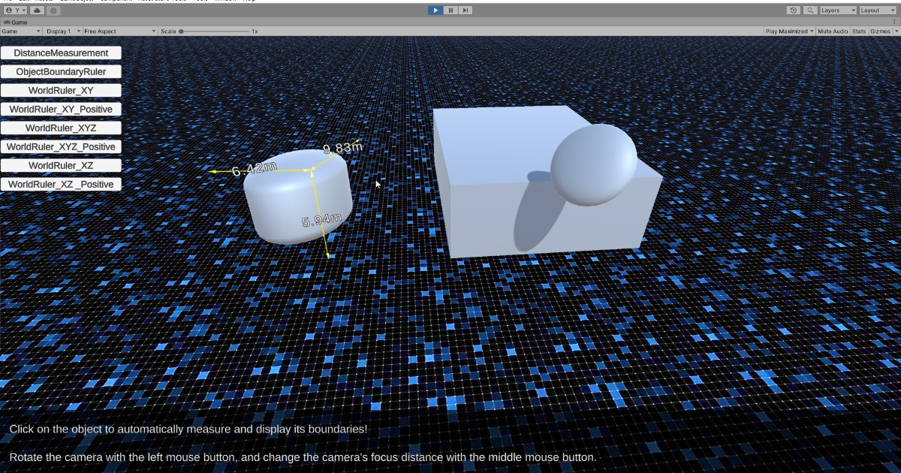Open the Layout dropdown
The image size is (901, 473).
pyautogui.click(x=878, y=11)
